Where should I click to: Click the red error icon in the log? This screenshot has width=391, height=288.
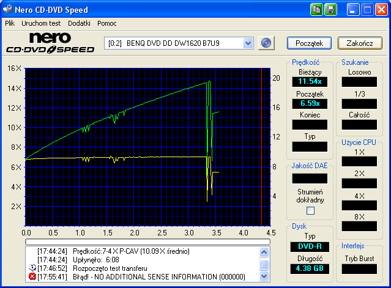coord(32,276)
